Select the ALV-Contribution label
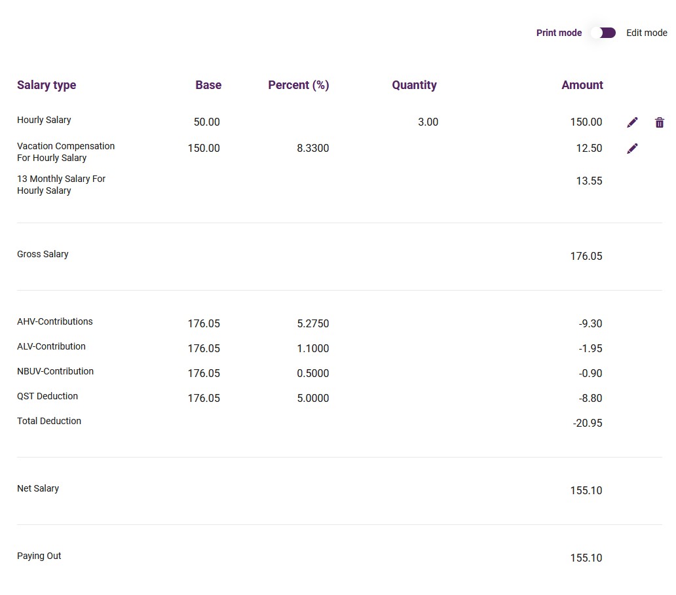The height and width of the screenshot is (595, 676). point(51,346)
